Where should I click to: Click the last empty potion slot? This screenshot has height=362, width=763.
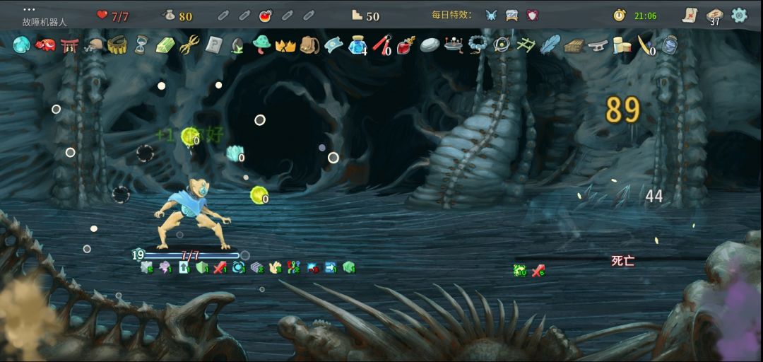click(x=309, y=16)
